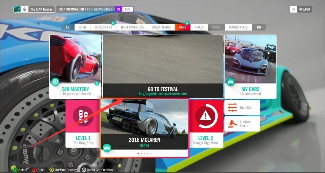Open the RIVALS tab

(199, 27)
